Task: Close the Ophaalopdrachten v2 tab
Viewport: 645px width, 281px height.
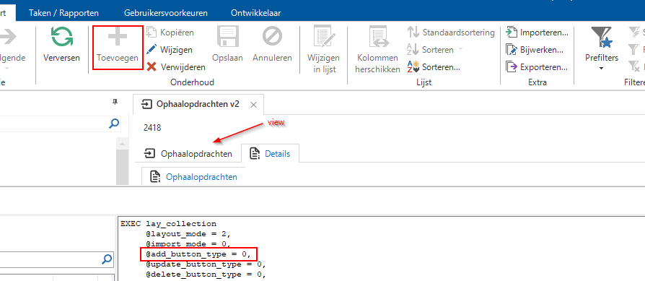Action: tap(254, 105)
